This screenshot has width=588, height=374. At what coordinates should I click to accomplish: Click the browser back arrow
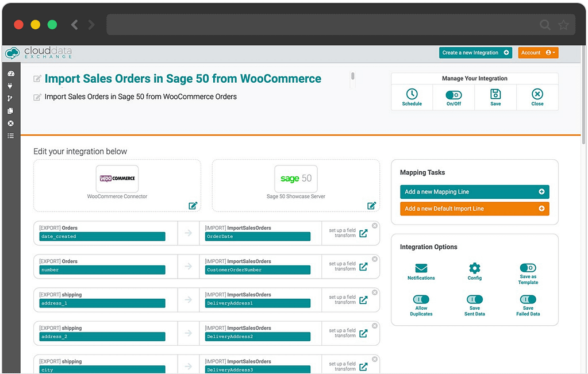75,25
